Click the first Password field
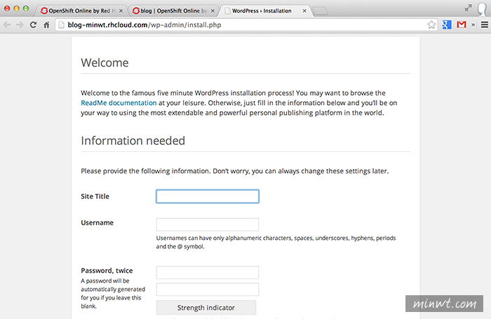Image resolution: width=491 pixels, height=319 pixels. tap(208, 272)
